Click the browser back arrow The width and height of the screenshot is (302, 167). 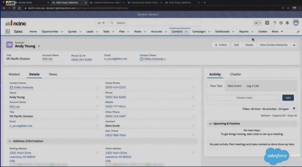click(4, 8)
